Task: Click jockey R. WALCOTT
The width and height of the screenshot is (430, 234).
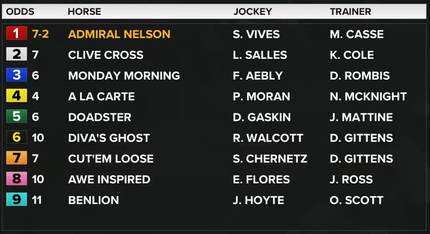Action: [x=268, y=138]
